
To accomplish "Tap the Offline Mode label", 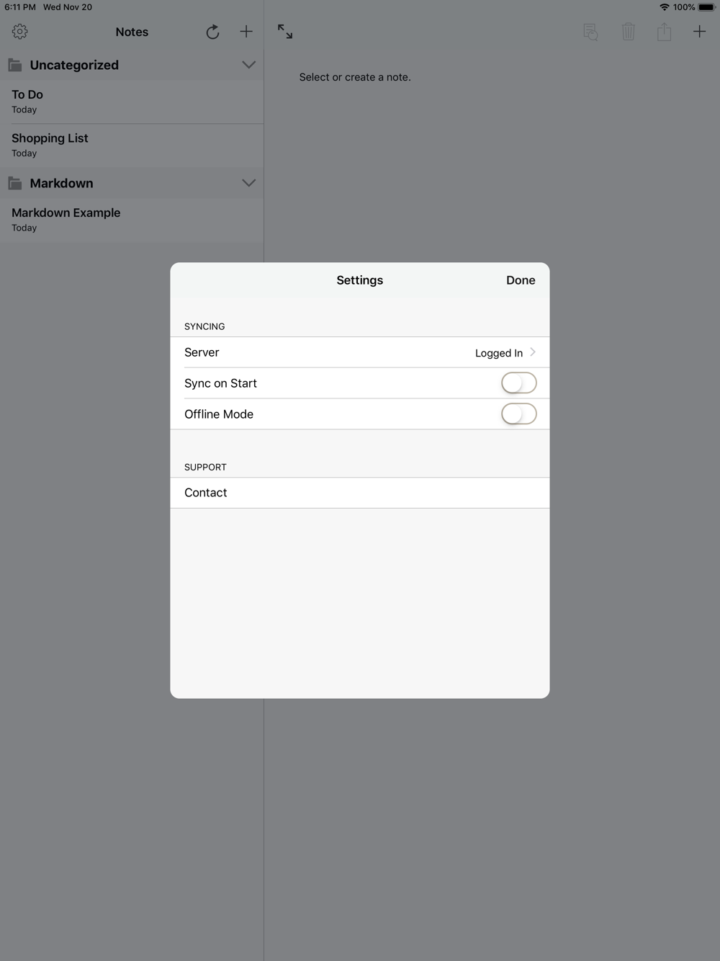I will point(219,414).
